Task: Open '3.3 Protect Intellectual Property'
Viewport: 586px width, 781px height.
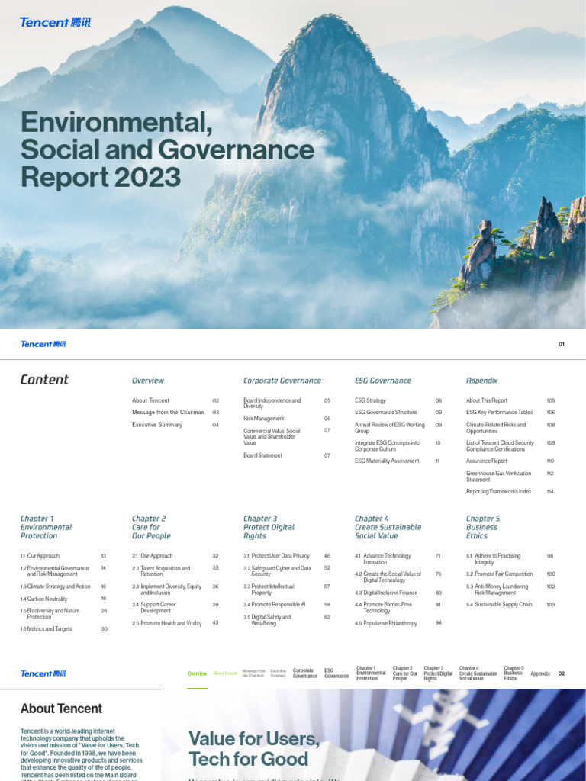Action: (x=269, y=590)
